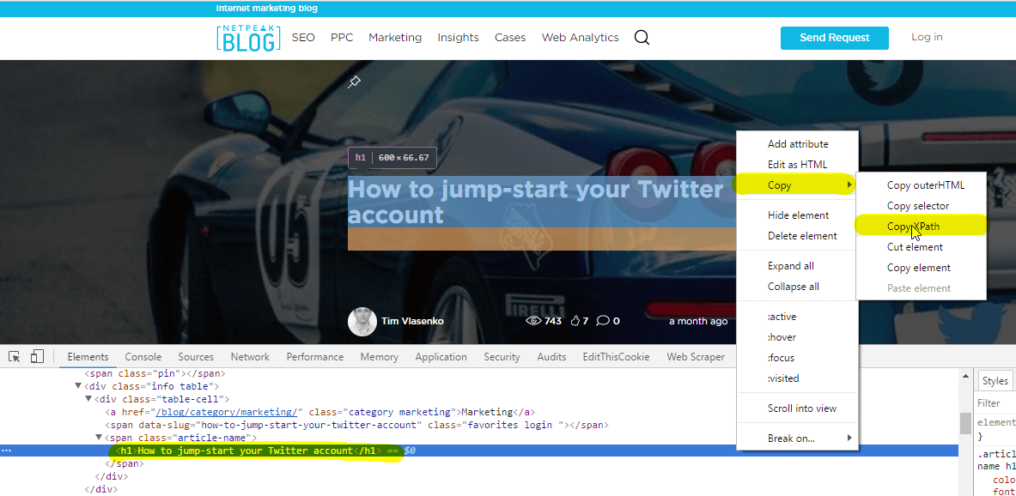Click Tim Vlasenko's author avatar

tap(362, 322)
